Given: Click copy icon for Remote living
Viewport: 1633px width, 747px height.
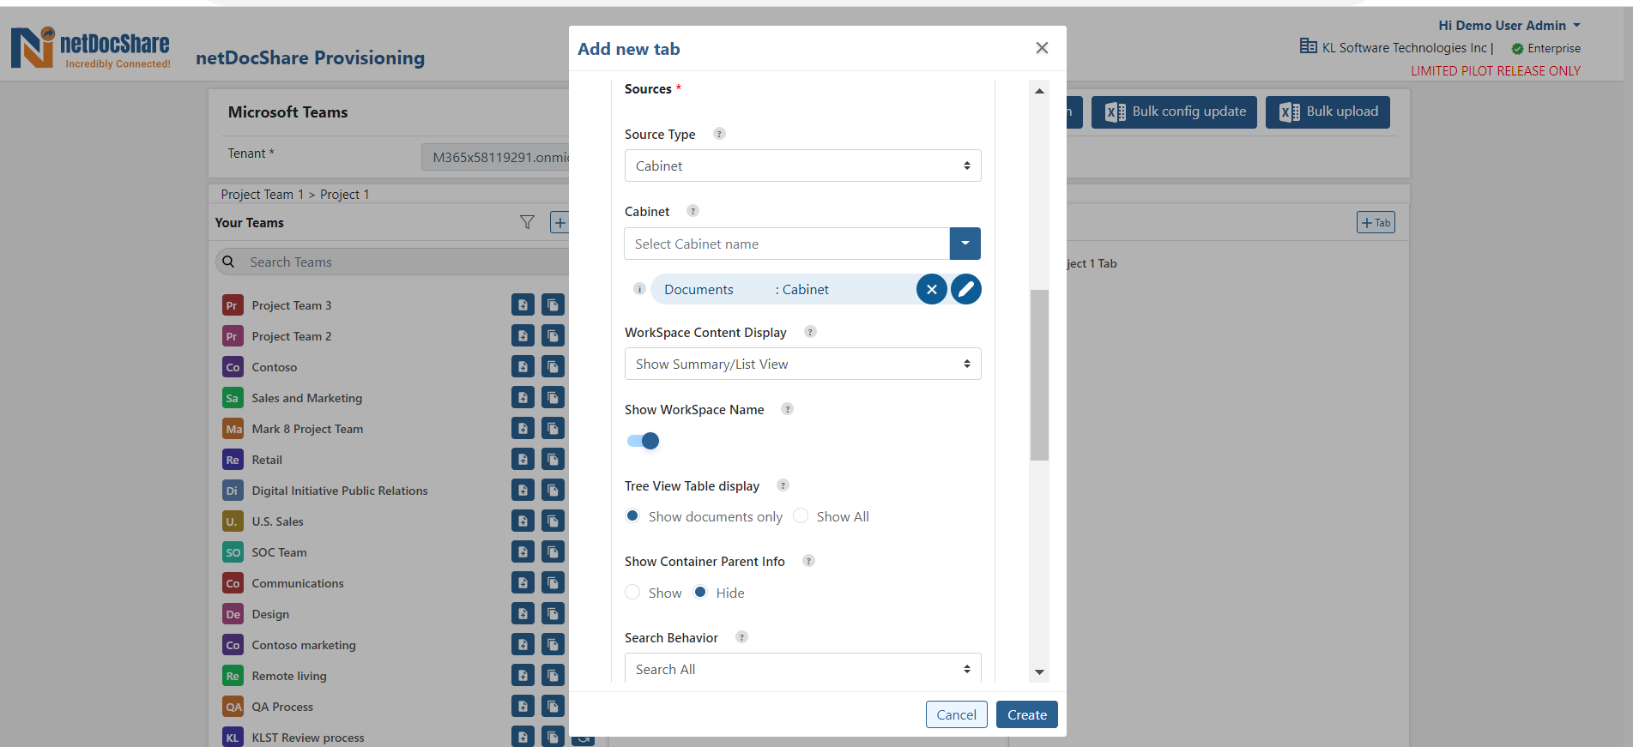Looking at the screenshot, I should click(x=553, y=675).
